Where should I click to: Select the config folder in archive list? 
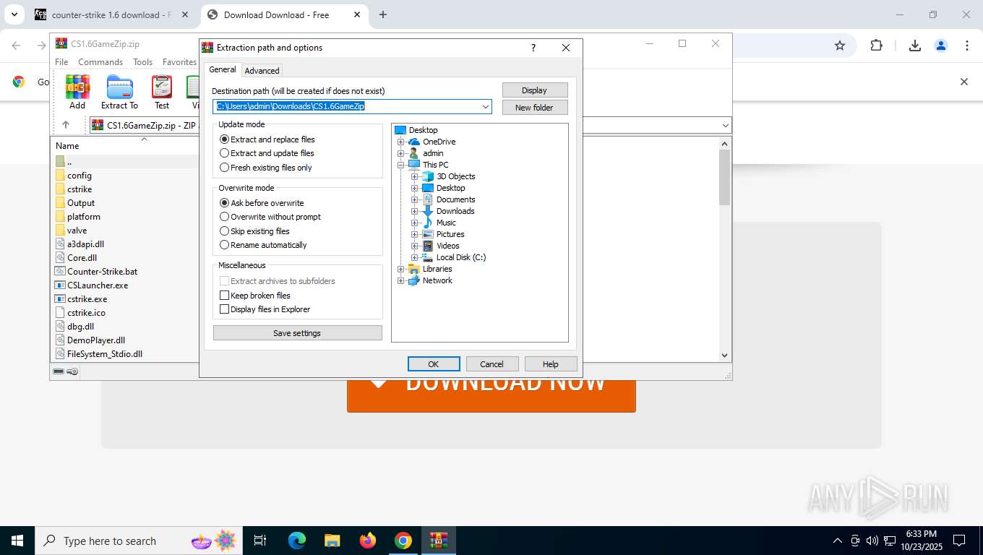pos(80,175)
